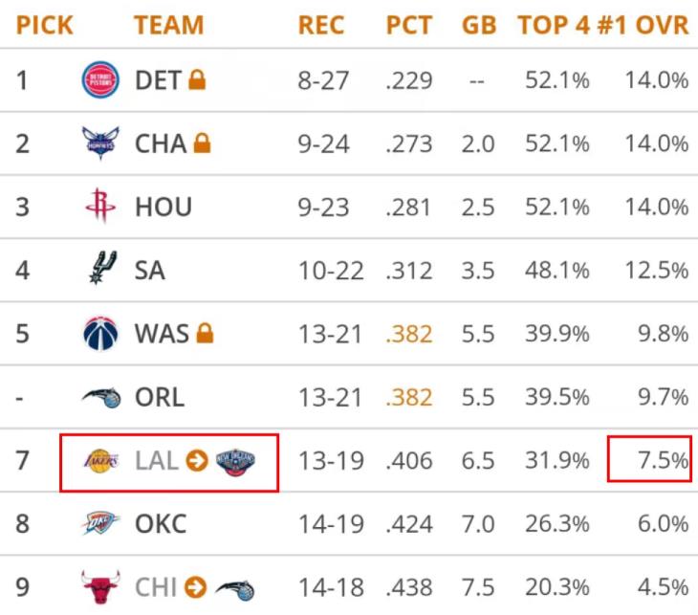Click the lock icon beside DET
Screen dimensions: 698x615
click(x=197, y=80)
